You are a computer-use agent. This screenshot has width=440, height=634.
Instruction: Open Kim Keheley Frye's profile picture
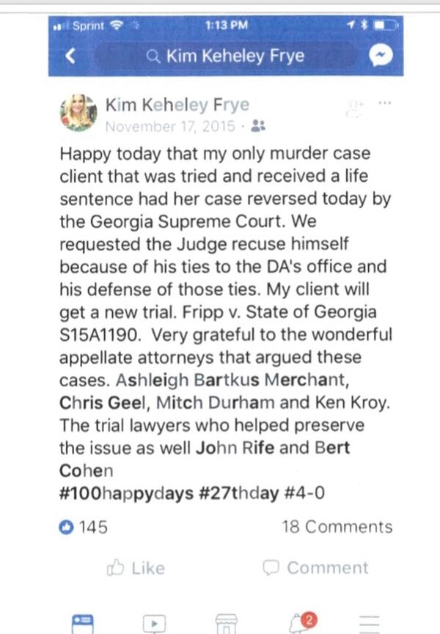click(78, 113)
